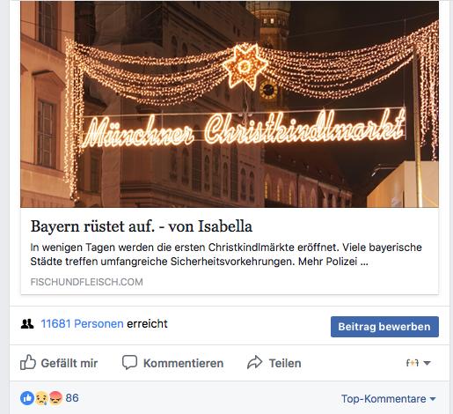Click the Teilen label

click(x=285, y=363)
